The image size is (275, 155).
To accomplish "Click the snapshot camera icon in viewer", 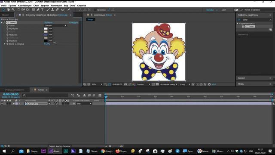I will [125, 84].
